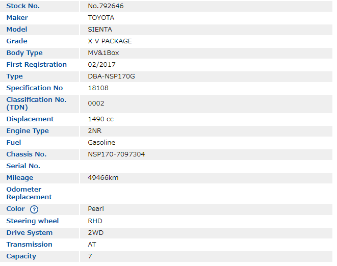Select the Pearl color value
This screenshot has width=337, height=266.
pyautogui.click(x=96, y=209)
